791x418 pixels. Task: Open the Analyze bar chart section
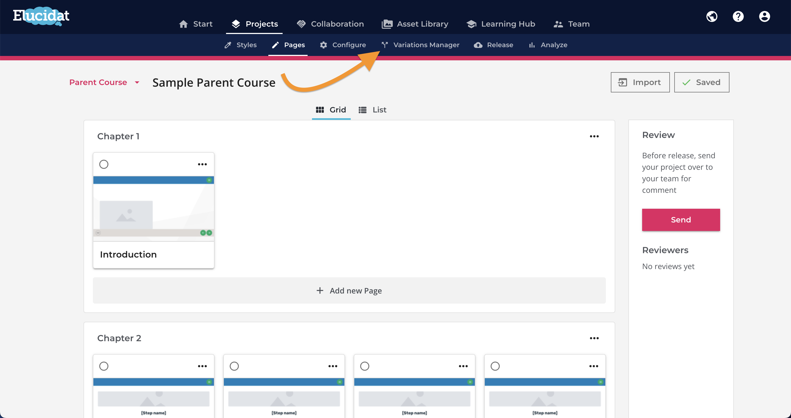tap(548, 45)
